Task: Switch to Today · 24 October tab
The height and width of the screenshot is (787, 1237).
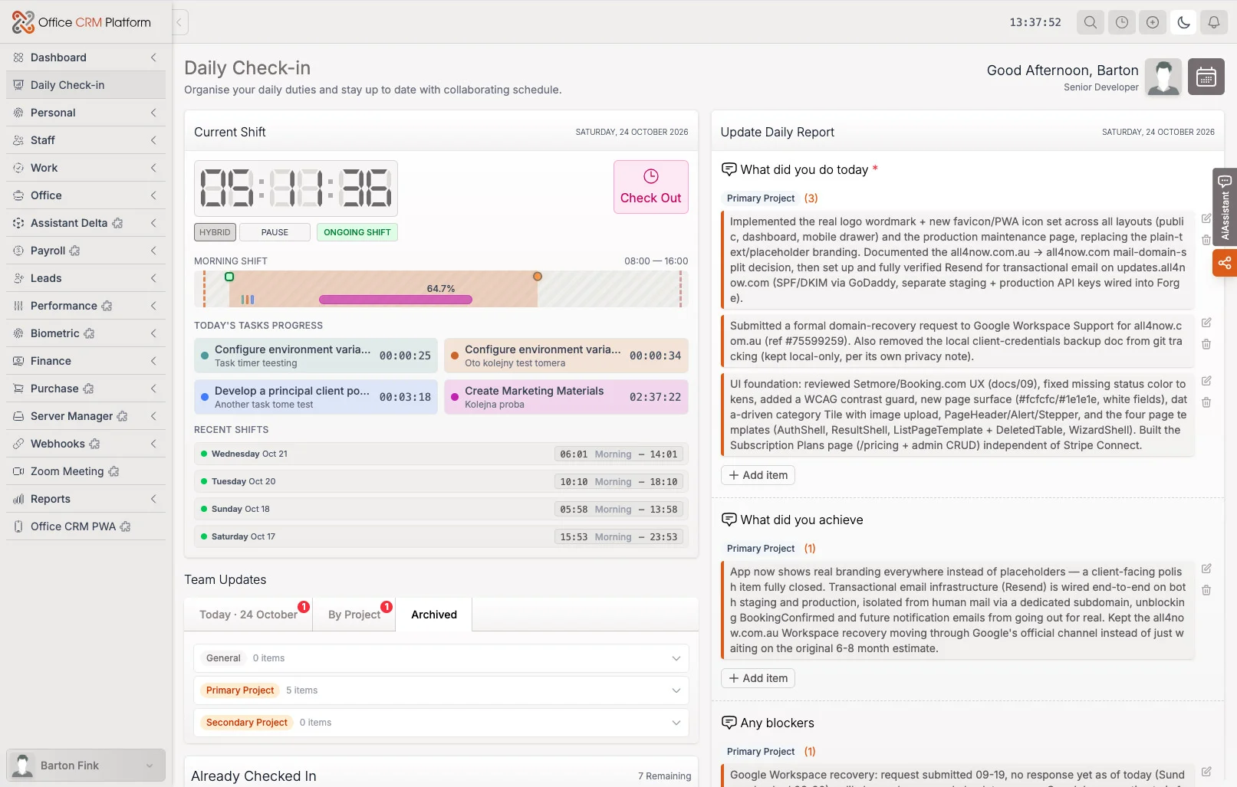Action: (x=248, y=615)
